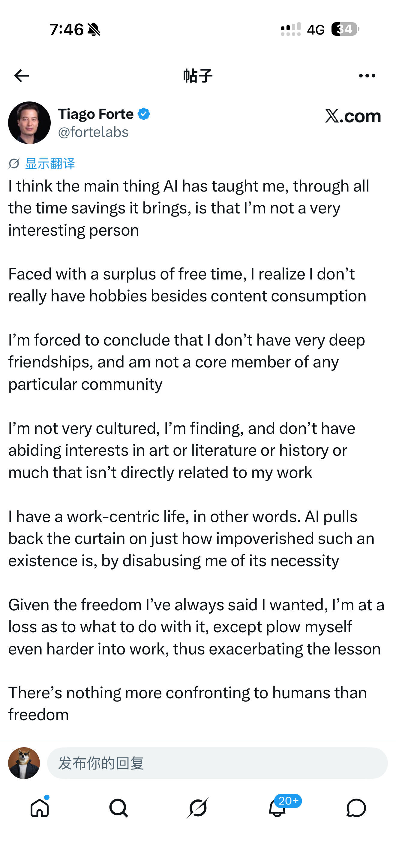Tap the muted bell status icon

point(94,29)
